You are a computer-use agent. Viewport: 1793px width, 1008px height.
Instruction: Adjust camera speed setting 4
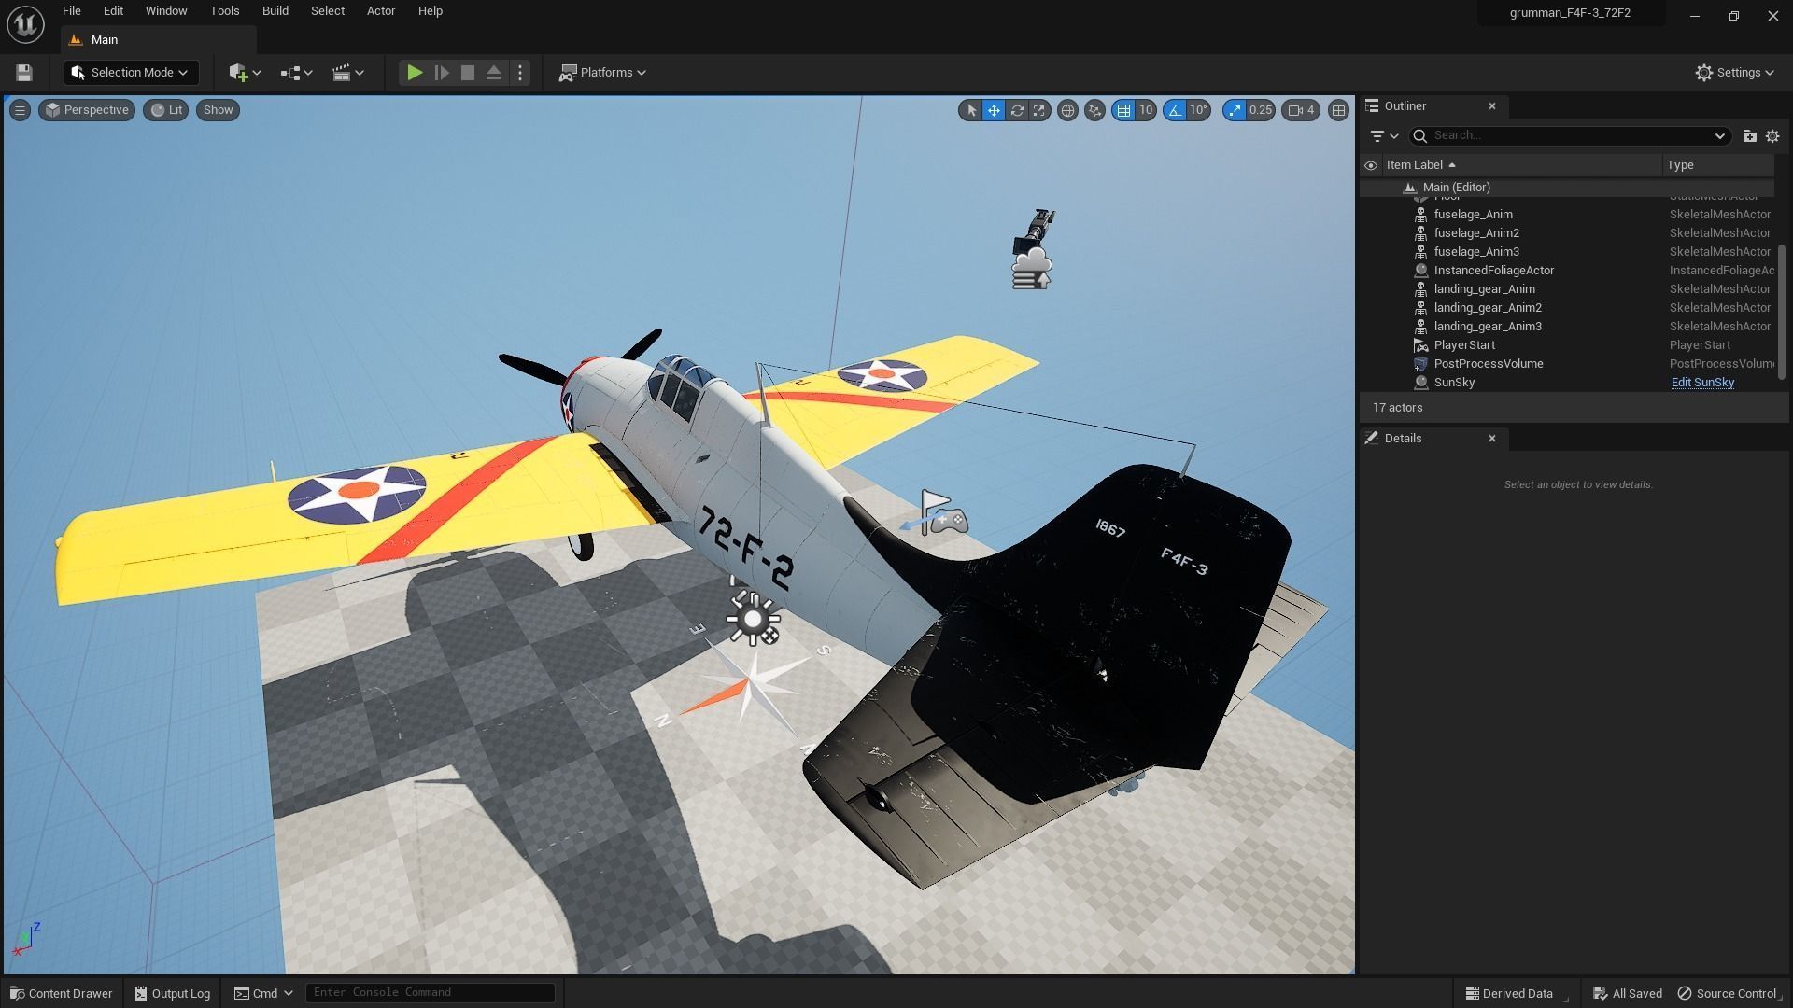(x=1302, y=110)
